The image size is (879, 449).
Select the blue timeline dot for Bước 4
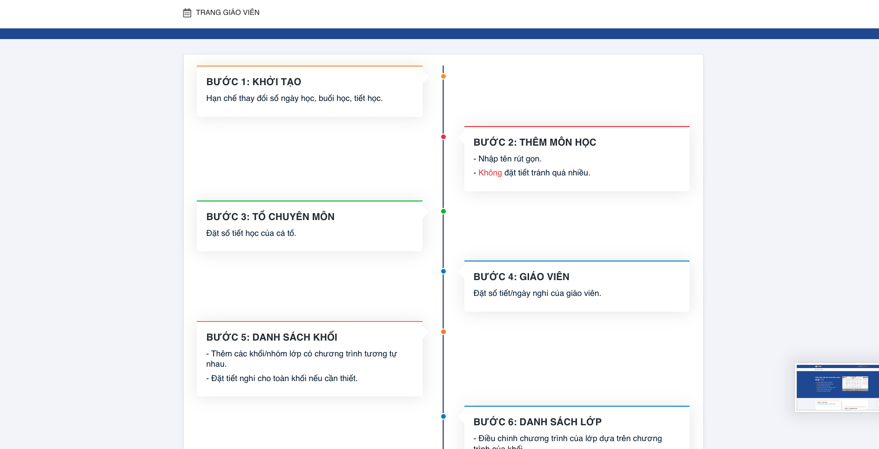[443, 271]
